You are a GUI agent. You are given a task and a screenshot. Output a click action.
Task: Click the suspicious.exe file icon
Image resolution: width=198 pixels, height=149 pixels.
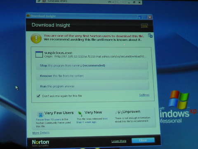click(x=39, y=54)
